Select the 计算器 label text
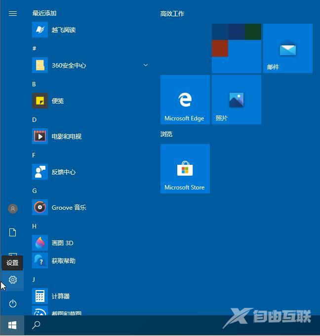Screen dimensions: 320x336 click(61, 296)
